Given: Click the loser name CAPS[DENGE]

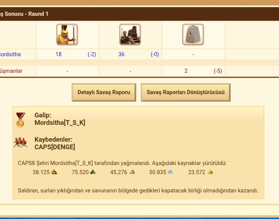Looking at the screenshot, I should click(55, 147).
